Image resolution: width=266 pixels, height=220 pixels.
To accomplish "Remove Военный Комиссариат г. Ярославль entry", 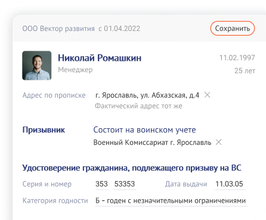I will pos(219,142).
